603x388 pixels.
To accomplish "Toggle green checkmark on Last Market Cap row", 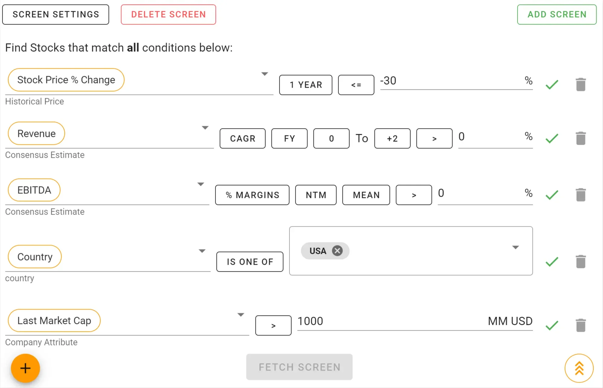I will click(552, 325).
